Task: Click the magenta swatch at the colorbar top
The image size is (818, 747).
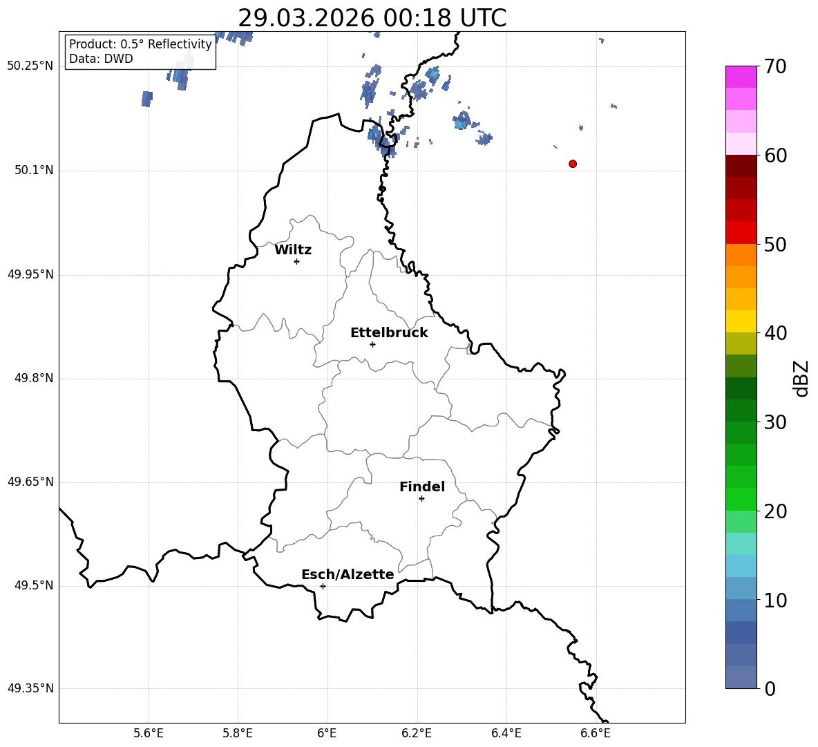Action: tap(741, 77)
